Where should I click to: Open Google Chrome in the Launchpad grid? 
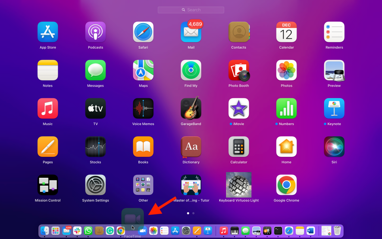286,185
